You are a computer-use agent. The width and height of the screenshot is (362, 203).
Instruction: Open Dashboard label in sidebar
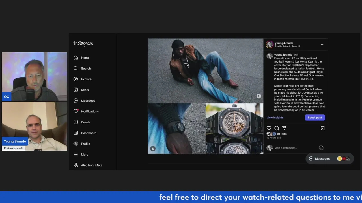pos(89,133)
